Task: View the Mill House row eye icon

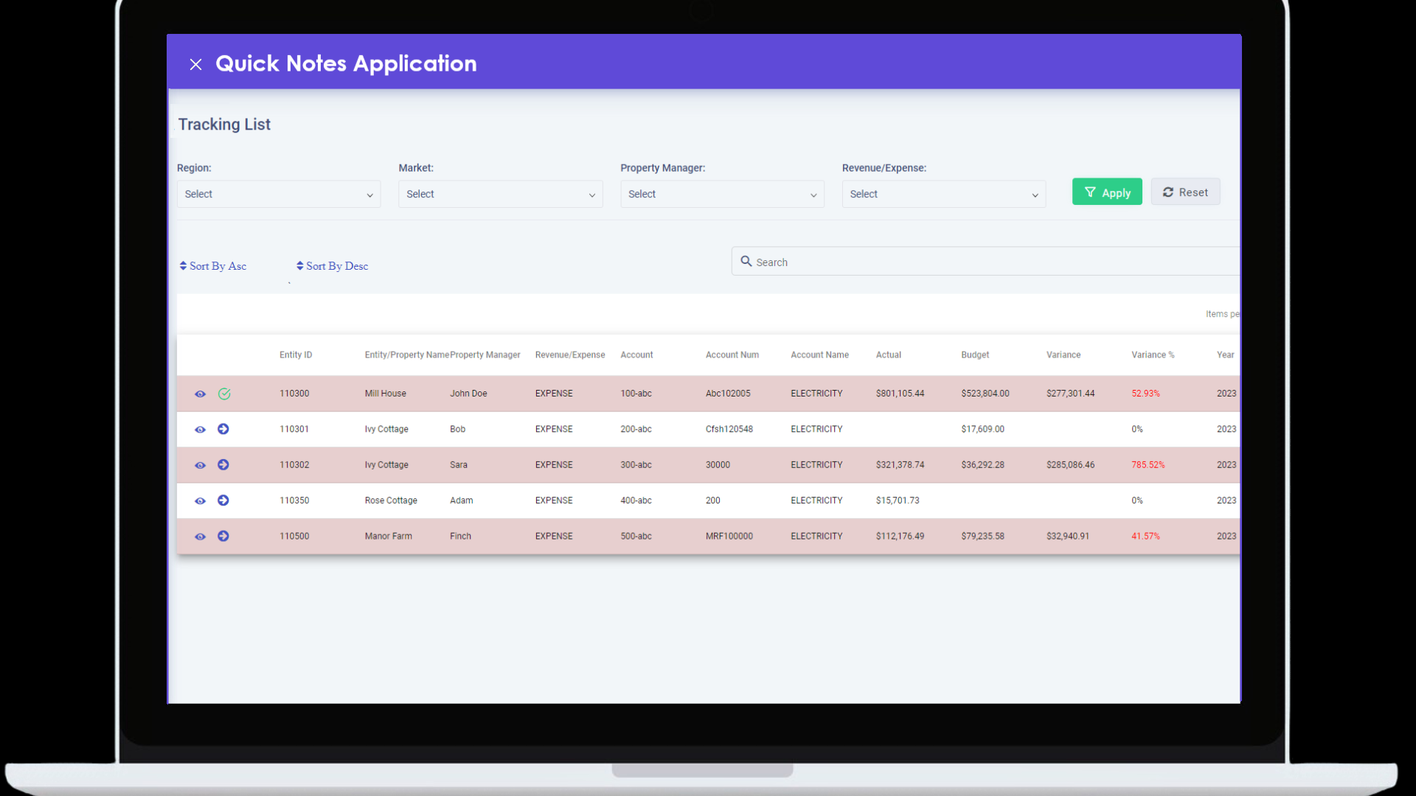Action: coord(200,394)
